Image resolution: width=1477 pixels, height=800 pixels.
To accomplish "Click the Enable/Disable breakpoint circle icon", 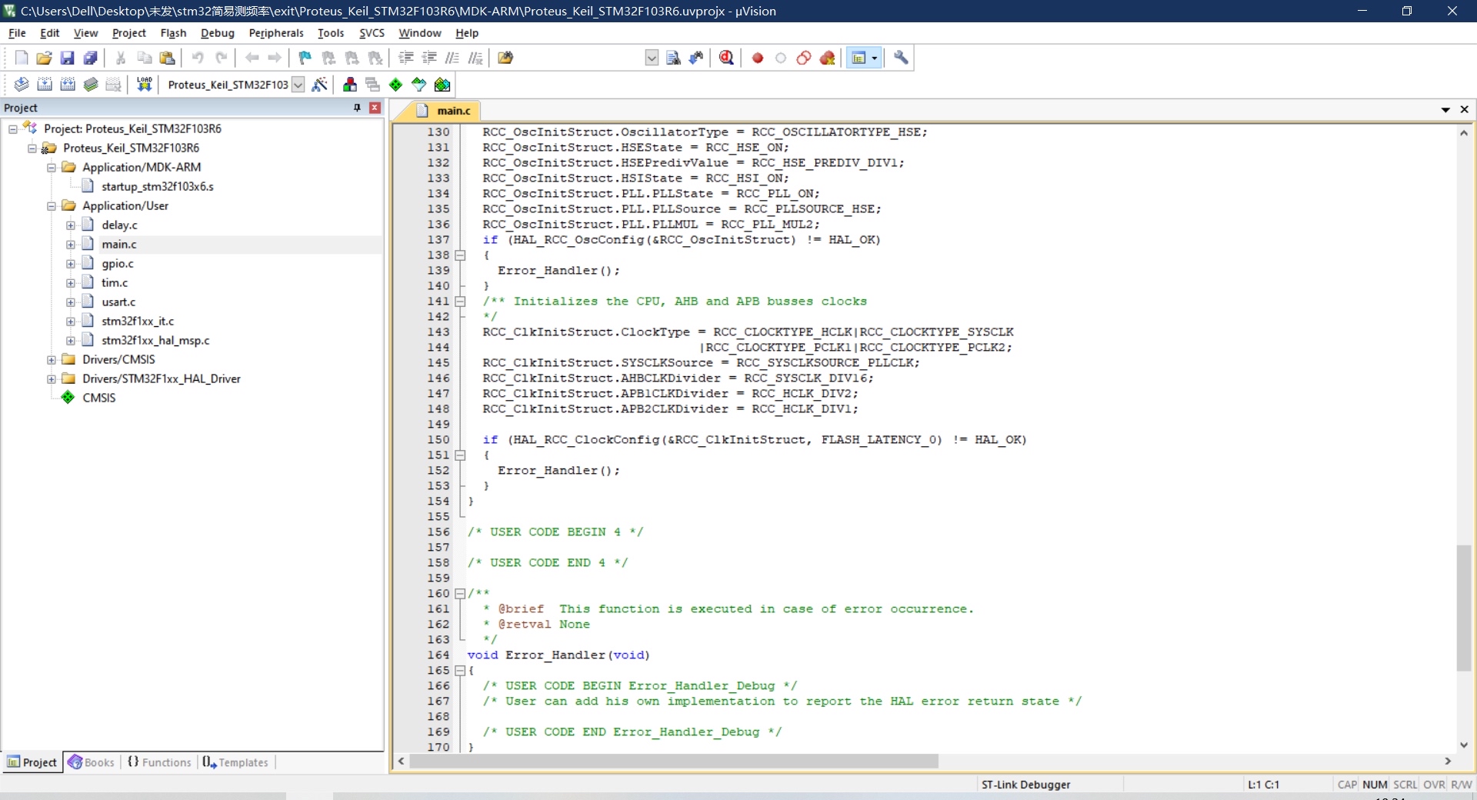I will 781,58.
